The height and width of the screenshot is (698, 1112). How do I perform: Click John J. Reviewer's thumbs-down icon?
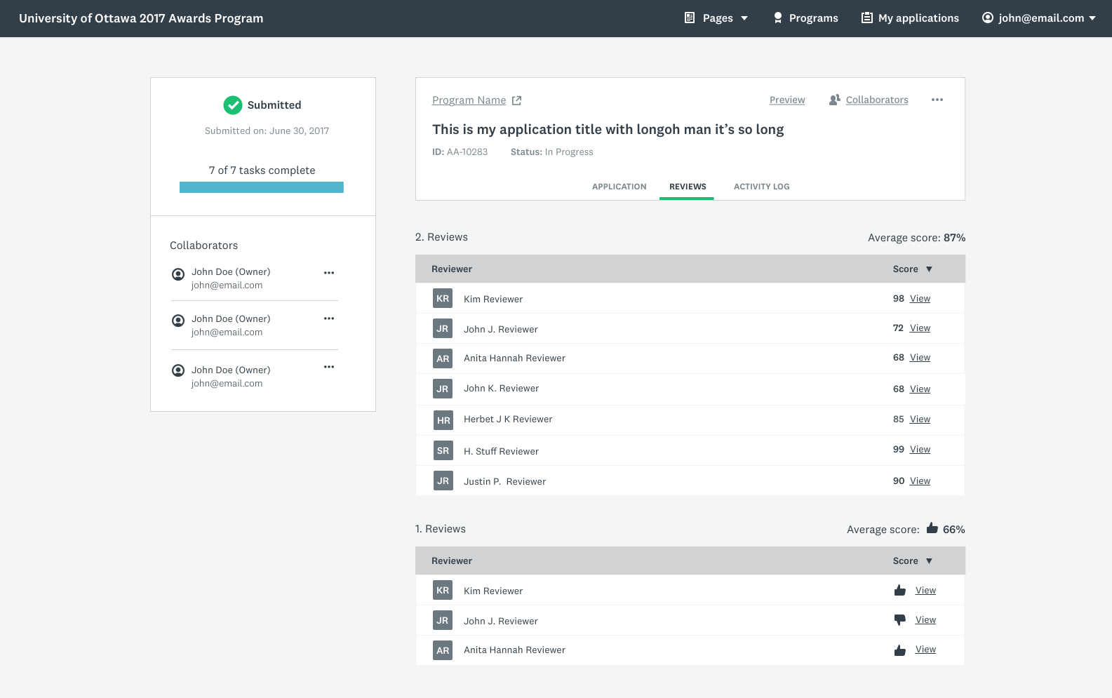[899, 620]
